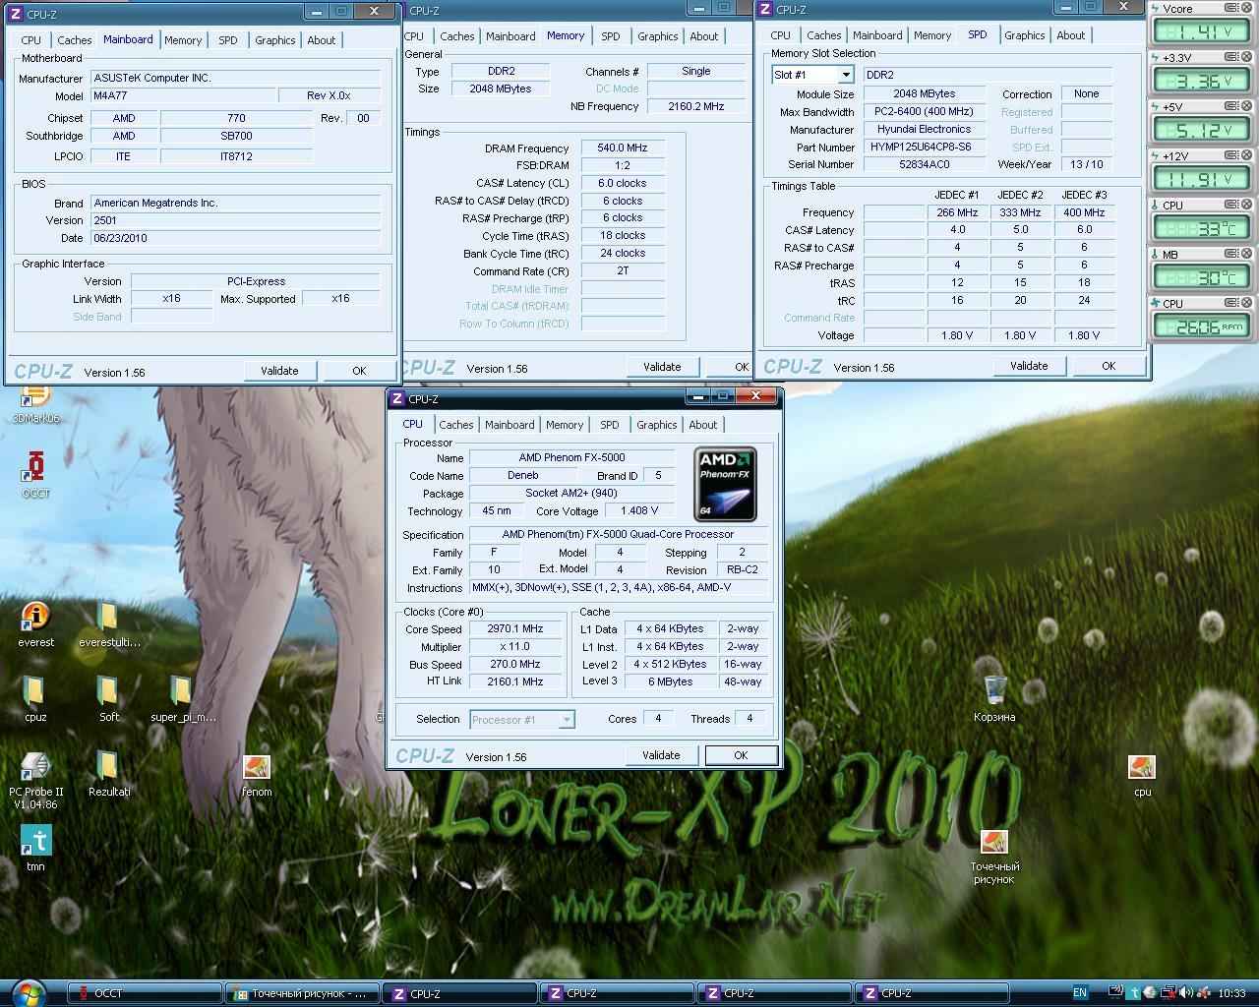Open the Rezultati folder icon
The image size is (1259, 1007).
(109, 773)
